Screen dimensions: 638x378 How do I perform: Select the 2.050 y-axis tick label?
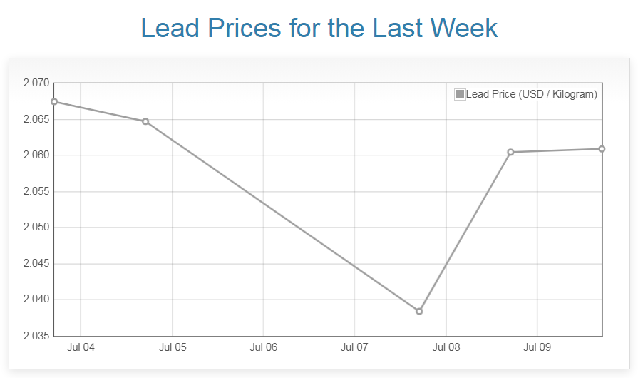(36, 228)
